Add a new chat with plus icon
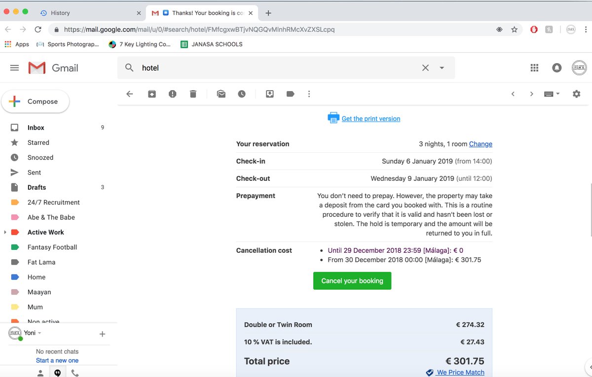Screen dimensions: 592x377 point(102,334)
